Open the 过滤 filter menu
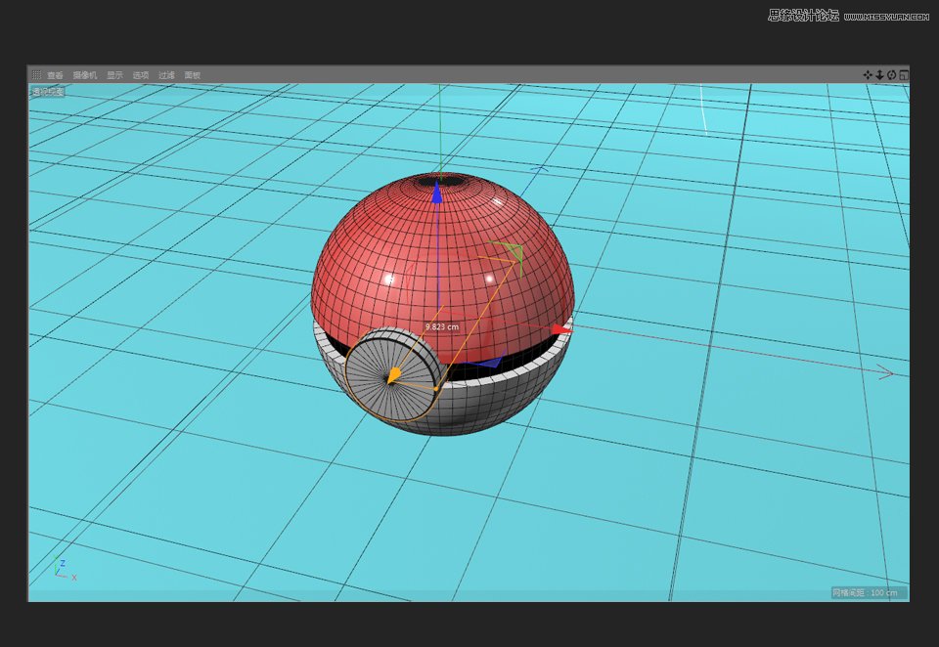 click(x=167, y=73)
